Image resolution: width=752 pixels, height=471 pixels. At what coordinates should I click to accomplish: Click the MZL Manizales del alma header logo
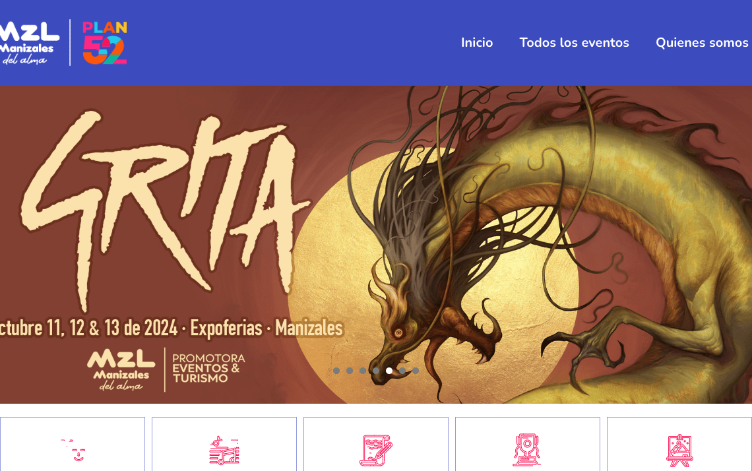pyautogui.click(x=29, y=43)
